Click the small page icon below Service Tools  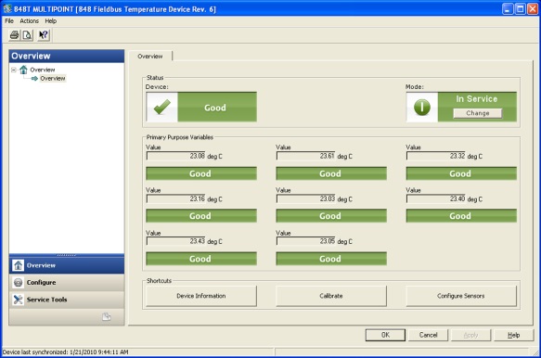(x=107, y=316)
